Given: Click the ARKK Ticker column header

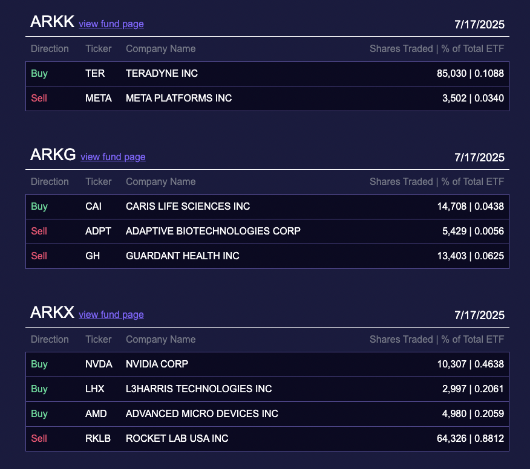Looking at the screenshot, I should [x=99, y=48].
